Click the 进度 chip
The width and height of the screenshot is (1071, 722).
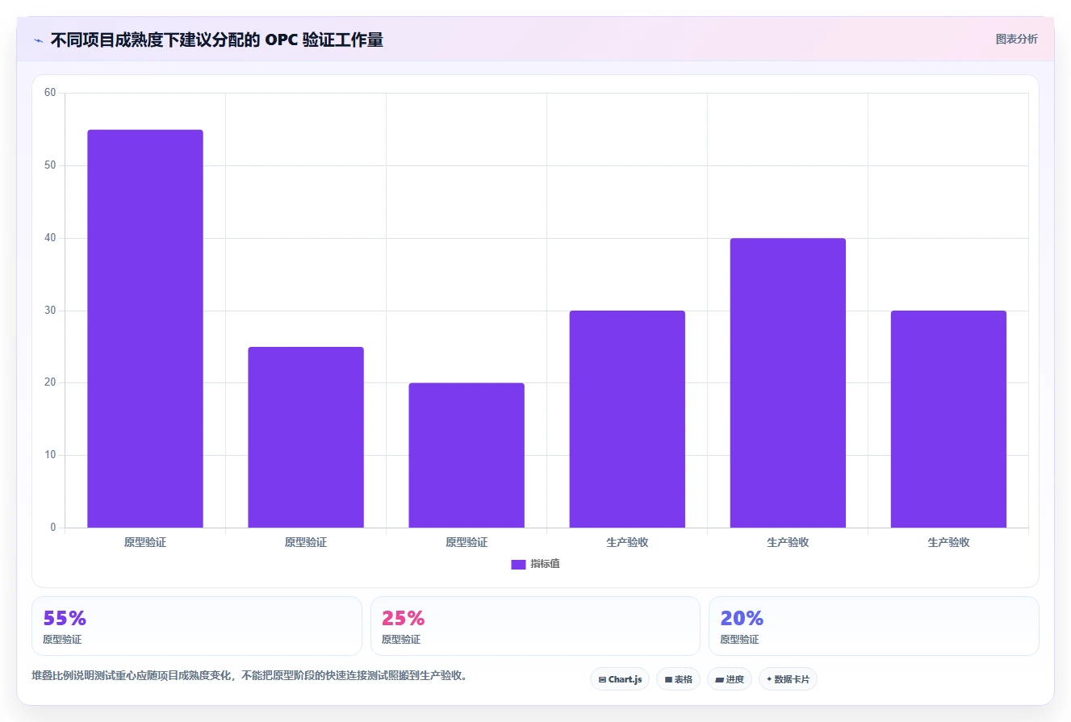pyautogui.click(x=730, y=679)
